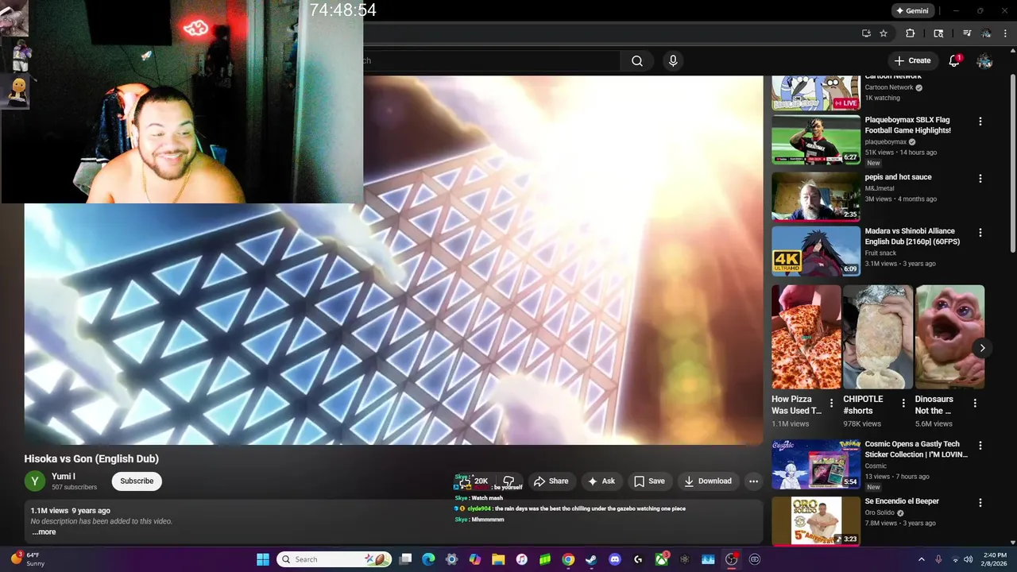Screen dimensions: 1017x572
Task: Like the video showing 20K
Action: pos(474,481)
